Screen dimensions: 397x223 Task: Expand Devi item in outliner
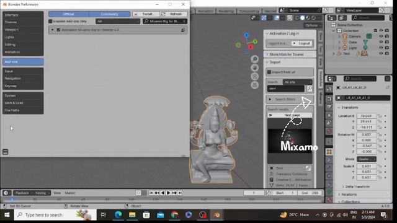[x=334, y=54]
